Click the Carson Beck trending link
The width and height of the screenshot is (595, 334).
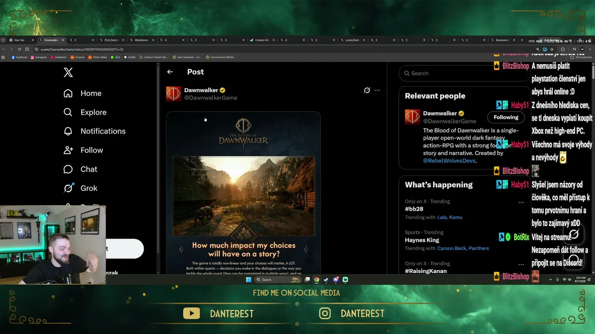click(451, 248)
